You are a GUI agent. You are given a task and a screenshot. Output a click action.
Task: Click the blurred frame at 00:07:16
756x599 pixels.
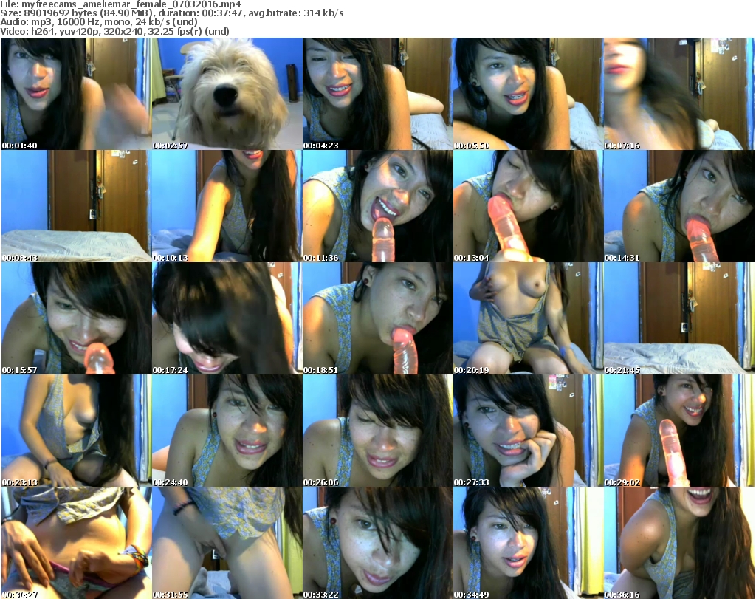pyautogui.click(x=679, y=94)
